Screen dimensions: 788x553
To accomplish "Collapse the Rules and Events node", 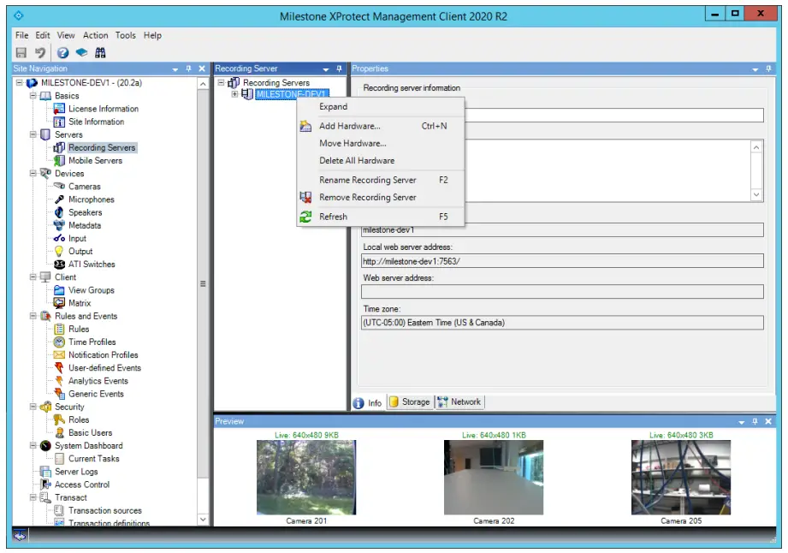I will pos(33,316).
